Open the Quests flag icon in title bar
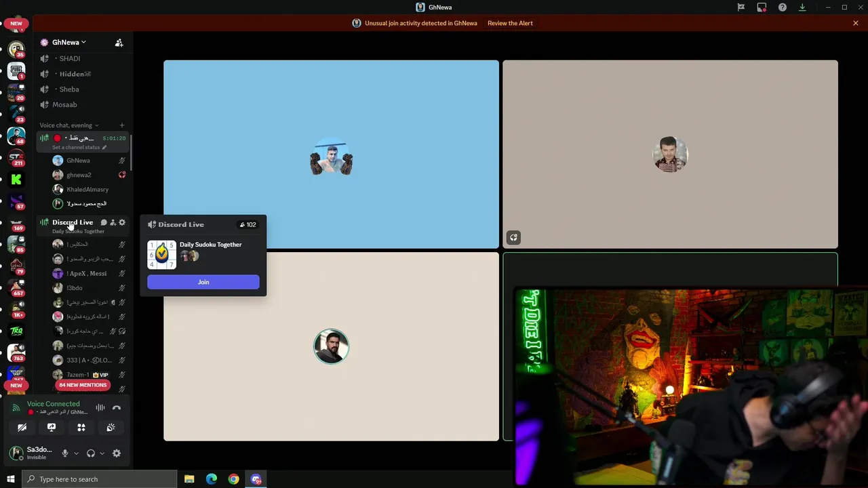 click(741, 7)
